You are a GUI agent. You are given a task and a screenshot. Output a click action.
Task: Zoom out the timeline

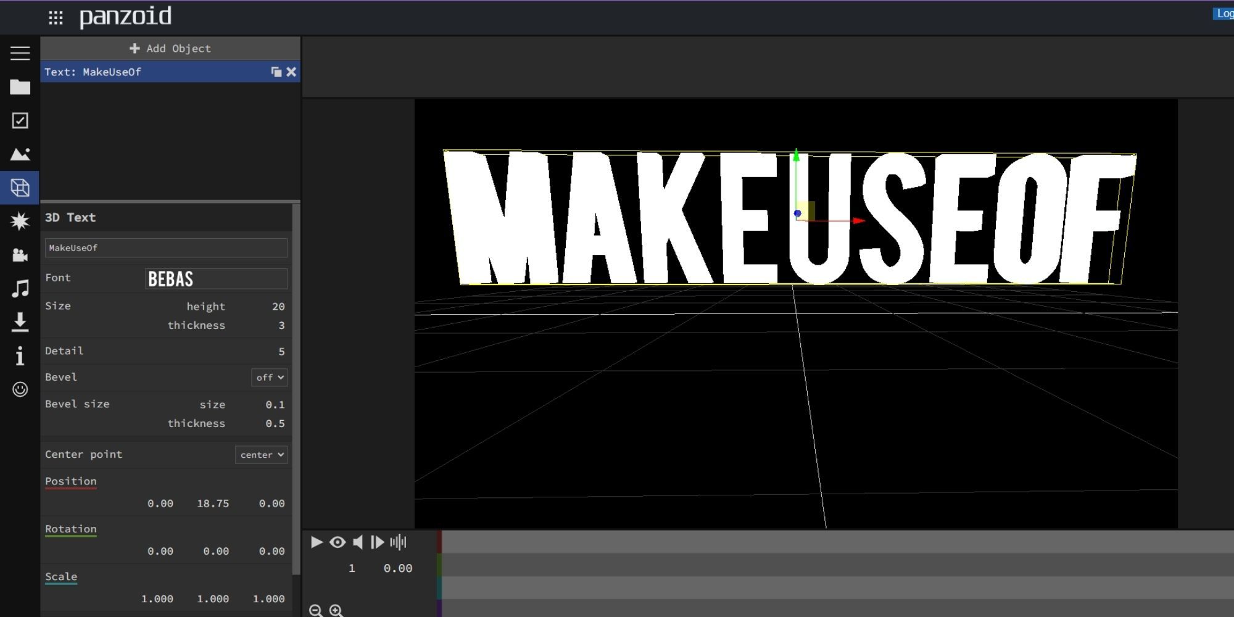[316, 611]
